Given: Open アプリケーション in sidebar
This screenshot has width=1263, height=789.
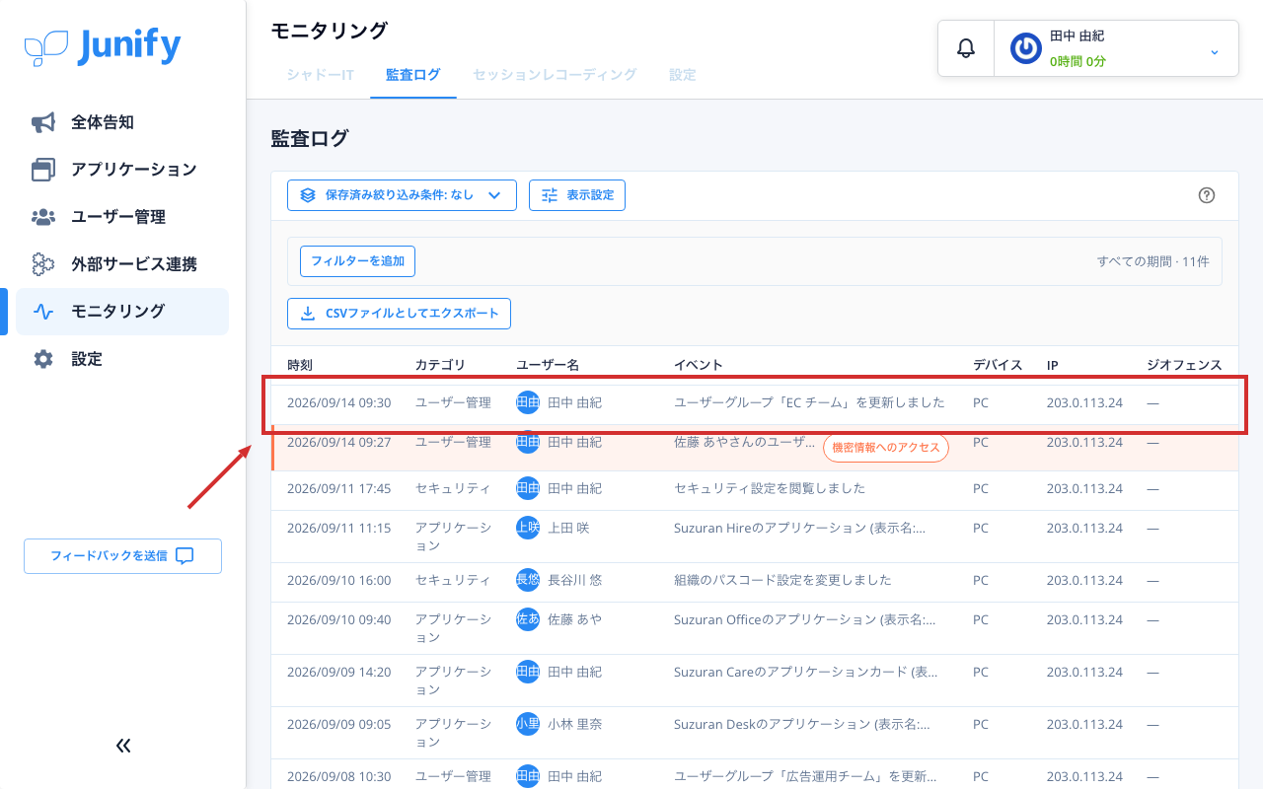Looking at the screenshot, I should 122,170.
